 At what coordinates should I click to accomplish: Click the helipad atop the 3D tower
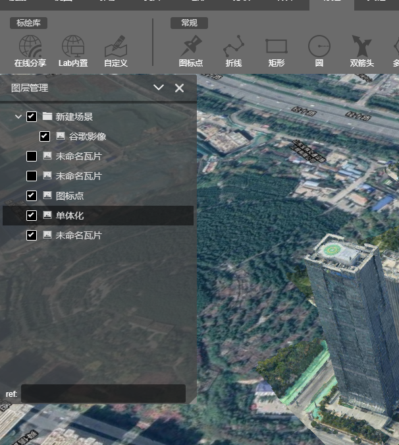click(332, 249)
